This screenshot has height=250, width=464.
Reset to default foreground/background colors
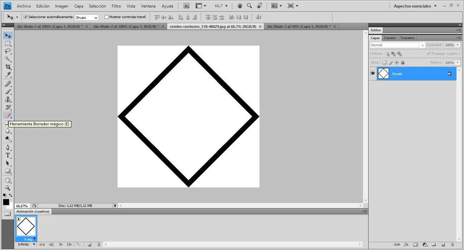tap(4, 195)
